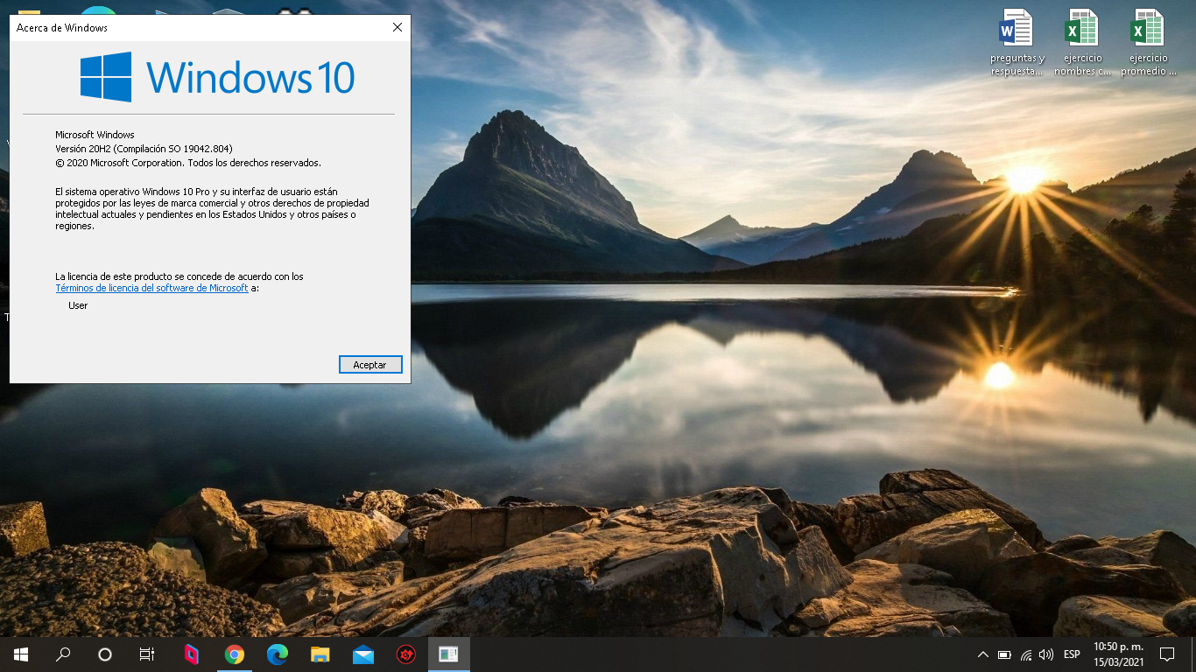Click the volume speaker tray icon
Screen dimensions: 1196x672
tap(1046, 654)
